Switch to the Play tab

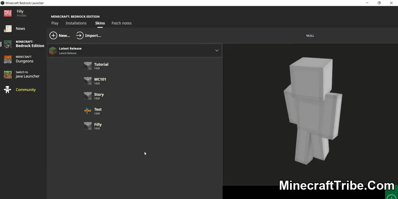55,23
